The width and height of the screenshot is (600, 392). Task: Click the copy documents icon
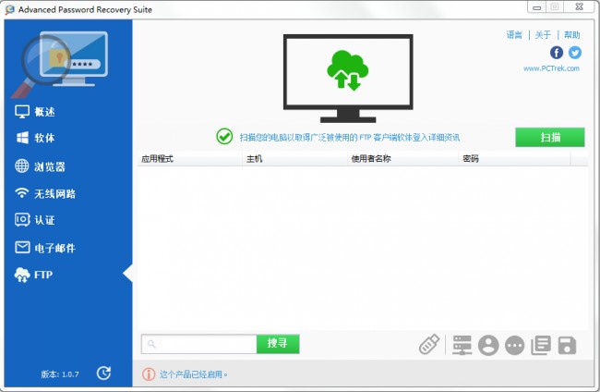click(541, 345)
